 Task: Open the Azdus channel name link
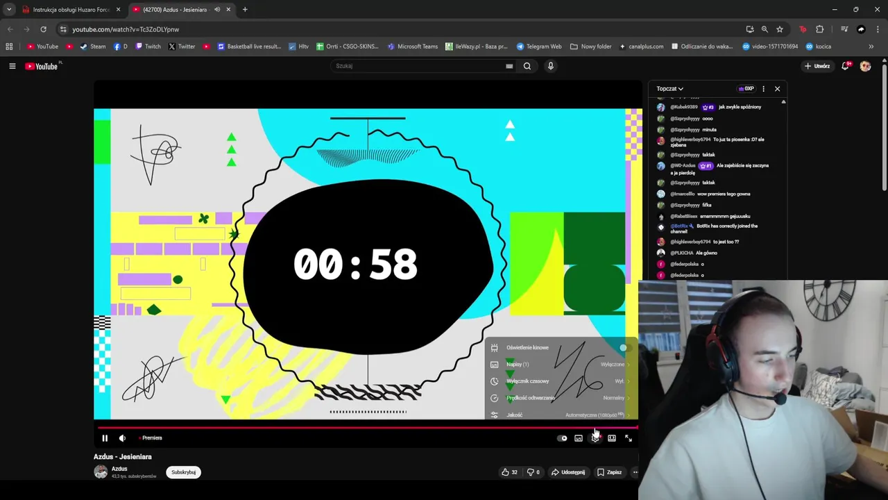tap(119, 469)
